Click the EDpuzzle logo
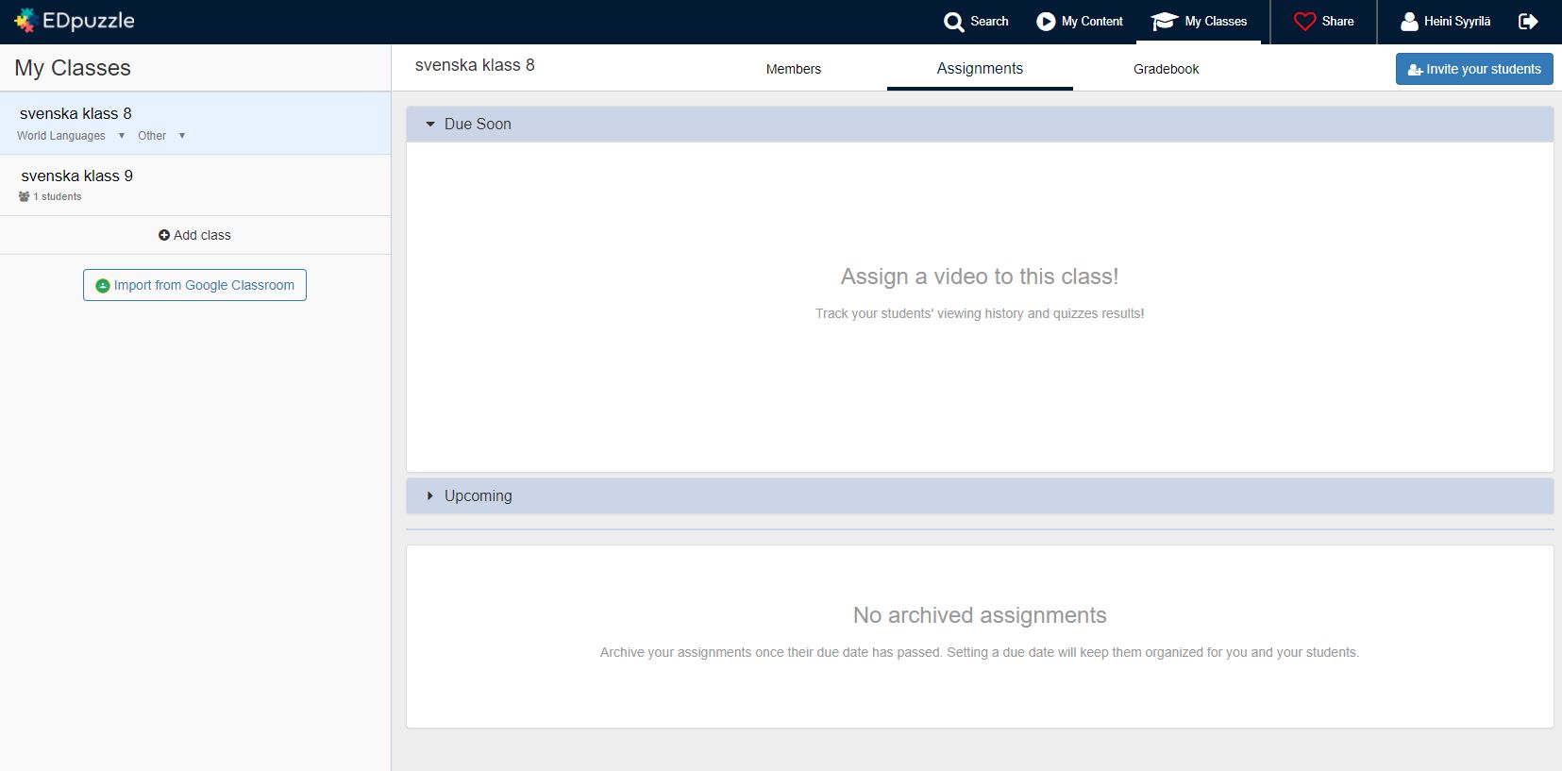The image size is (1562, 771). tap(75, 21)
